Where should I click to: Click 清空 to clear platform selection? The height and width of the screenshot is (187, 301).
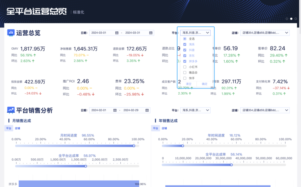[189, 84]
